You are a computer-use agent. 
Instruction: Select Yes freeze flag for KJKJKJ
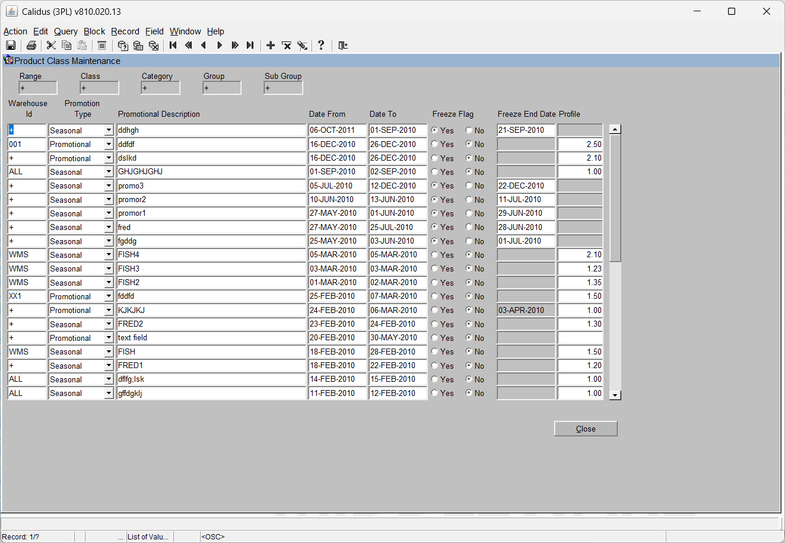pos(435,310)
